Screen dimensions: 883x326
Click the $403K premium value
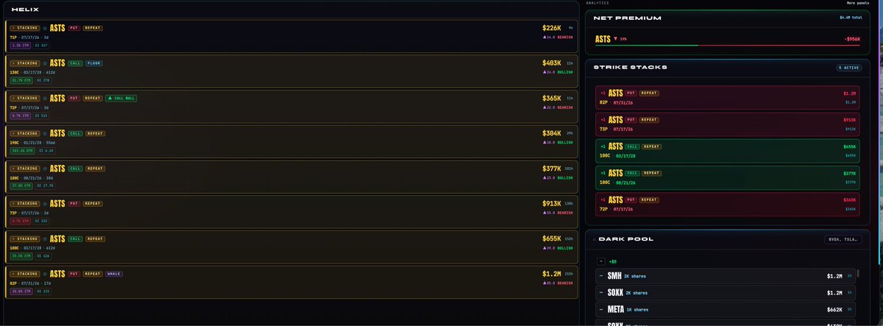[x=553, y=63]
